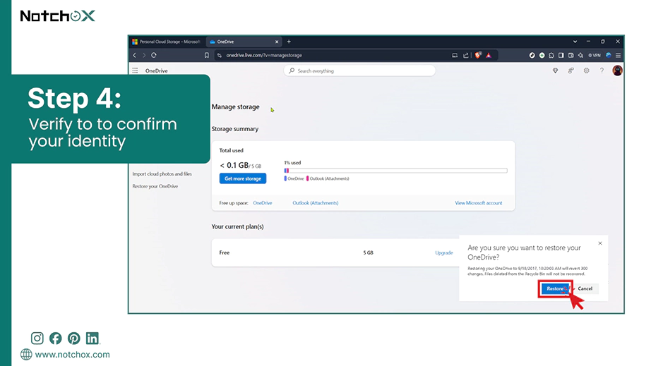
Task: Select Import cloud photos and files
Action: (162, 173)
